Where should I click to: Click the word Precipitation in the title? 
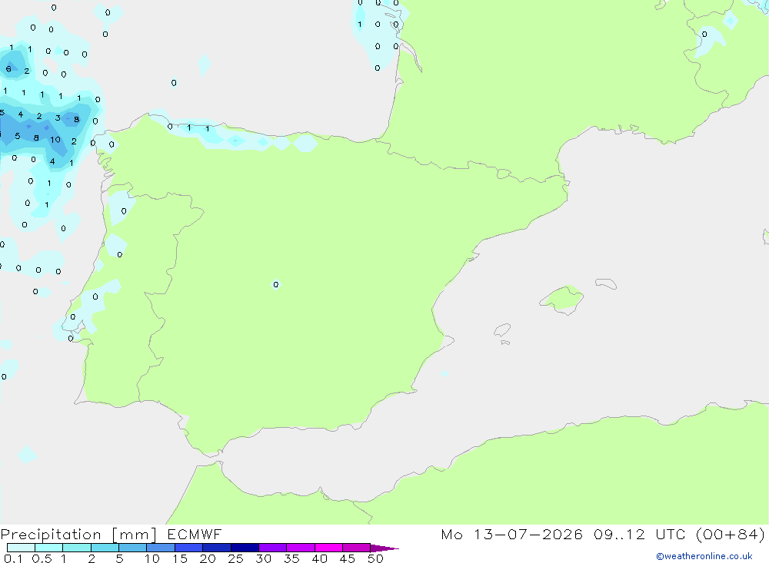point(51,535)
